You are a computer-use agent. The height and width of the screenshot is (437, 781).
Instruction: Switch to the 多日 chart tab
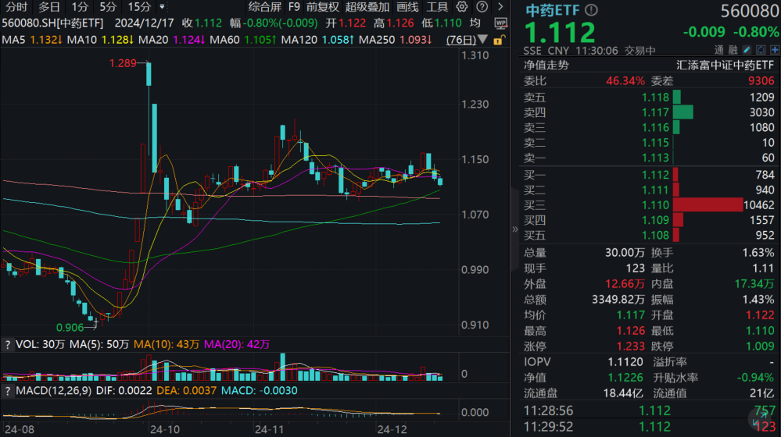pyautogui.click(x=48, y=7)
